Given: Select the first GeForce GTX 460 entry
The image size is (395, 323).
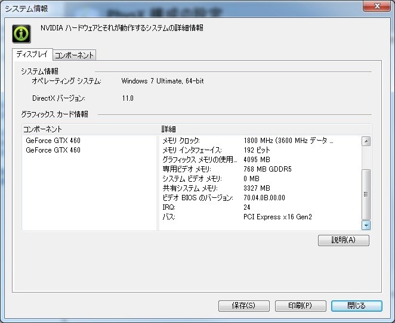Looking at the screenshot, I should [x=53, y=141].
